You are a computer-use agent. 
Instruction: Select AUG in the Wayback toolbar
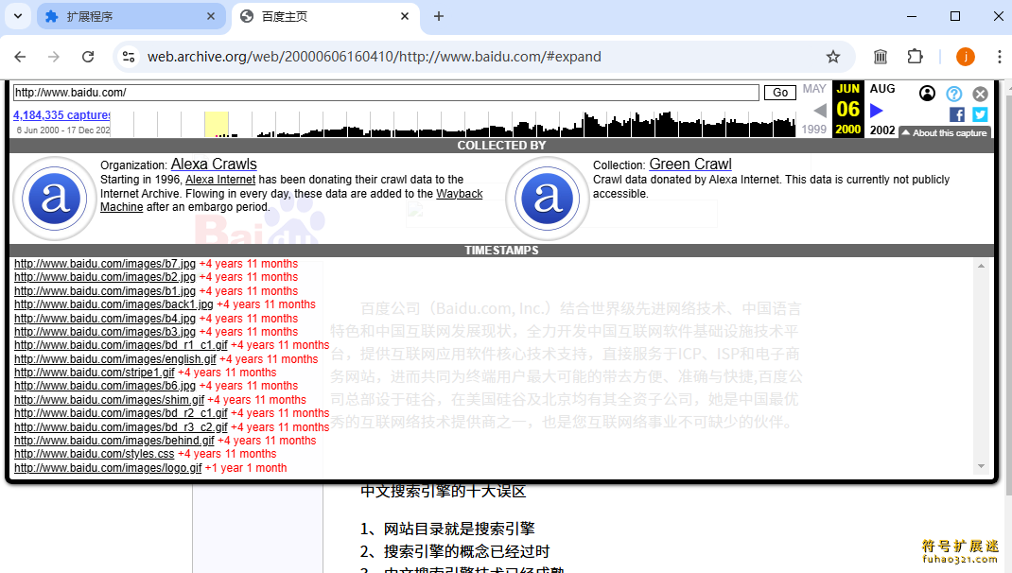[x=882, y=88]
